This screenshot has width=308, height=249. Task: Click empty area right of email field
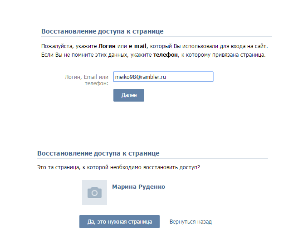click(243, 77)
